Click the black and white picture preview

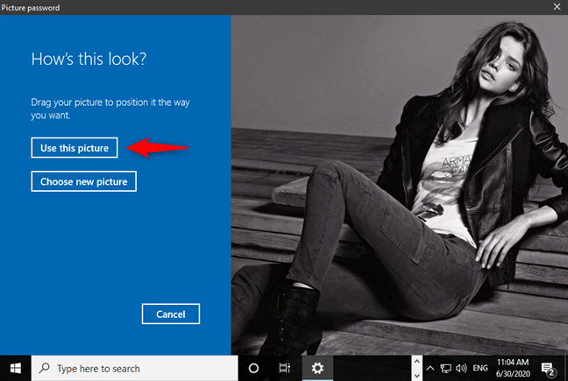400,185
